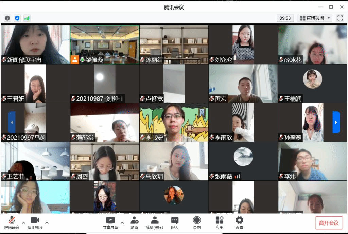The width and height of the screenshot is (348, 234).
Task: Expand video options arrow beside 停止视频
Action: pyautogui.click(x=47, y=223)
